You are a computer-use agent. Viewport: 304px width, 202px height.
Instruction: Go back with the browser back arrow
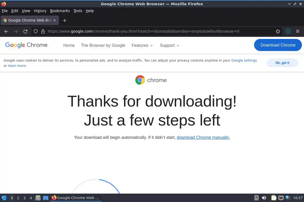pos(6,31)
